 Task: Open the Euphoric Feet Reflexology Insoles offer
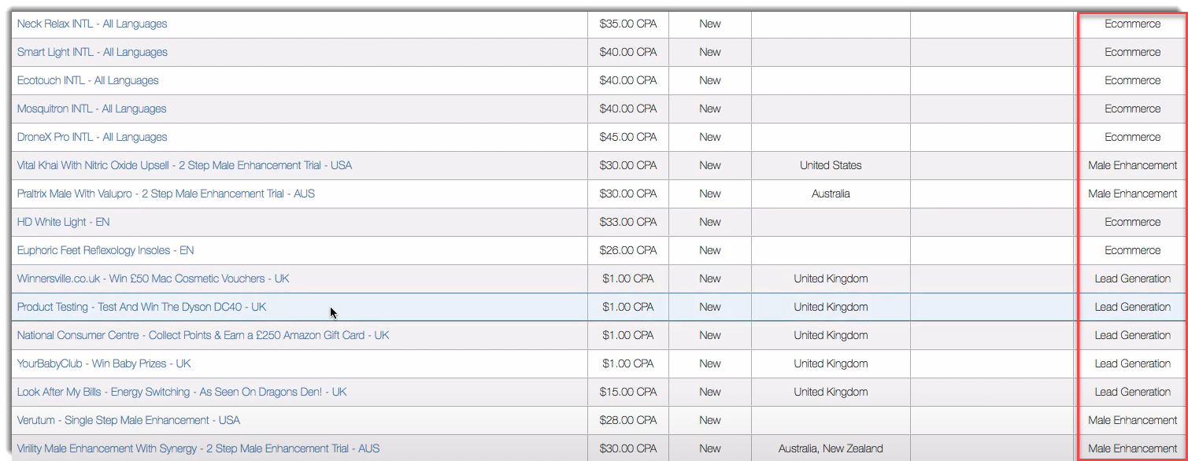click(x=105, y=250)
